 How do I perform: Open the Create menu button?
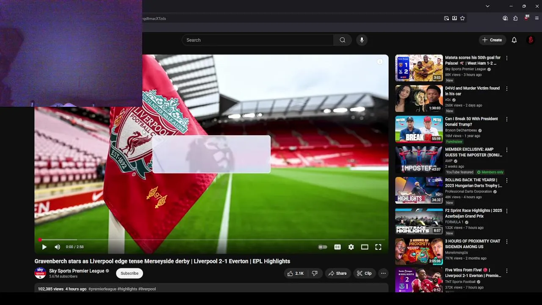click(492, 40)
